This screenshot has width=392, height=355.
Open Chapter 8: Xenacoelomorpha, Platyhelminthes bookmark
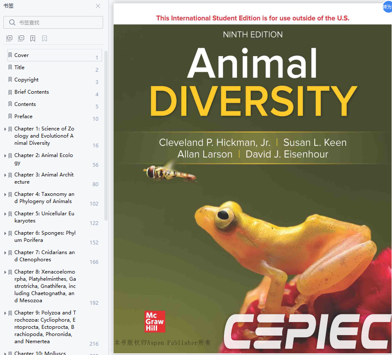[45, 286]
